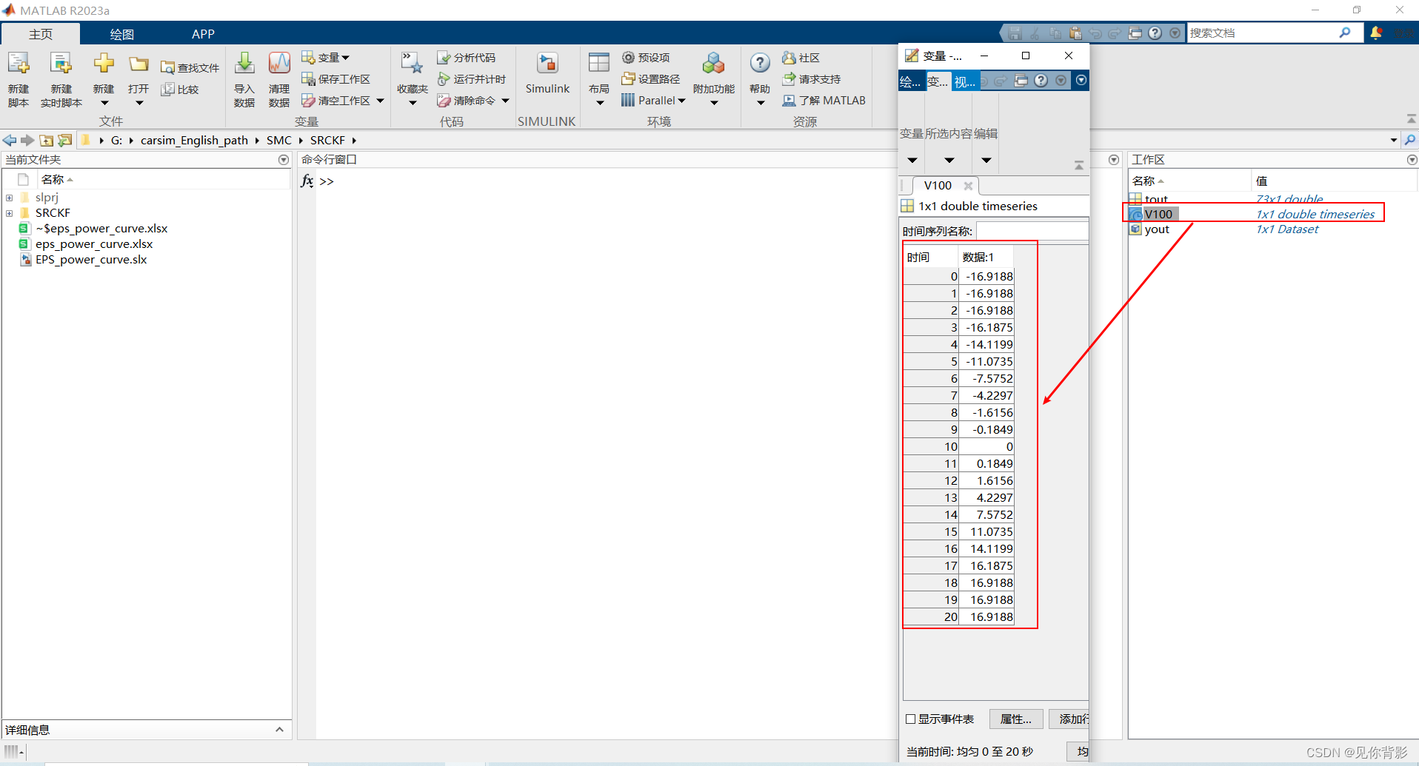Click the data cell at time 10
This screenshot has height=766, width=1419.
986,446
